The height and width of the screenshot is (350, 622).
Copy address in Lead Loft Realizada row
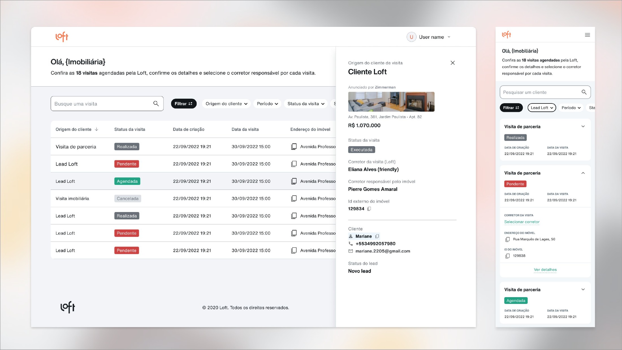point(294,216)
